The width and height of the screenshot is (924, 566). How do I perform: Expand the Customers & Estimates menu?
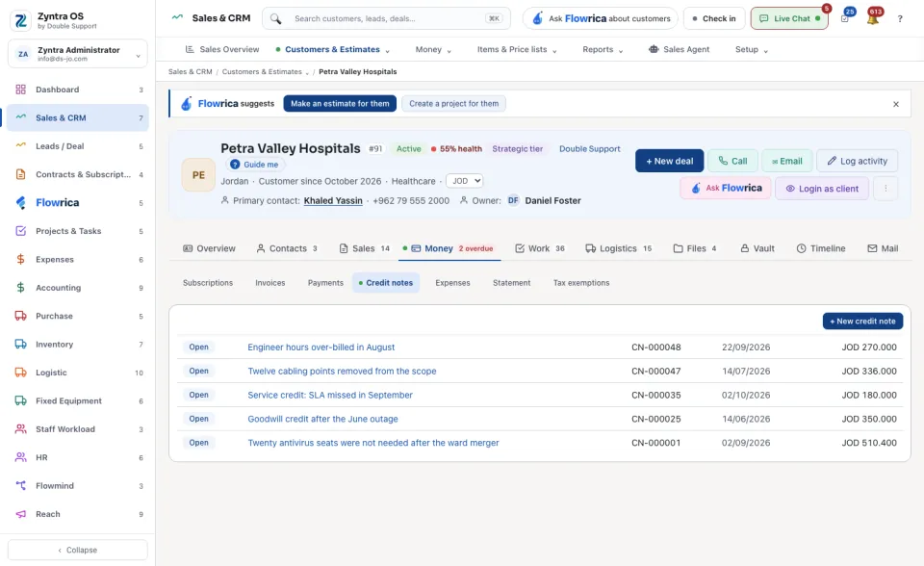pos(387,51)
